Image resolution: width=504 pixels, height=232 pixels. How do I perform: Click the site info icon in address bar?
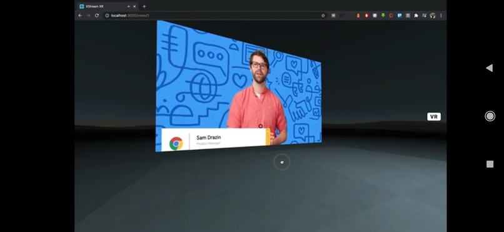108,16
